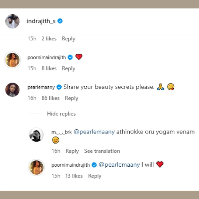The image size is (199, 199).
Task: Reply to indrajith_s comment
Action: (x=68, y=39)
